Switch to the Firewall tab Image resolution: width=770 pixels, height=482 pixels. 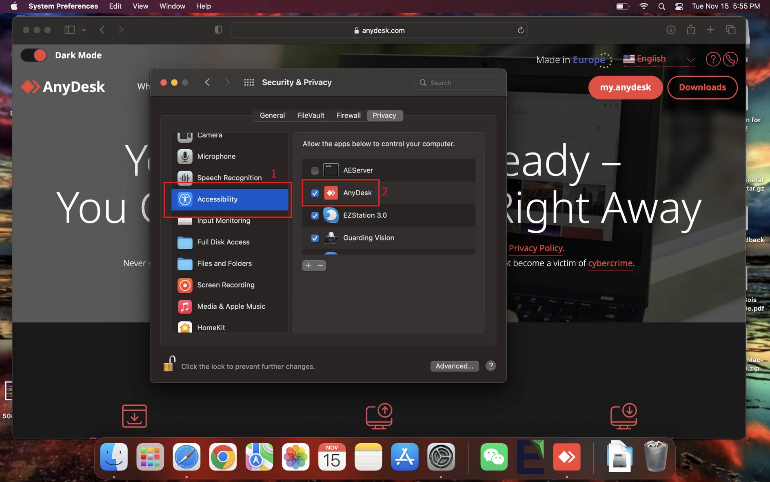pos(348,115)
